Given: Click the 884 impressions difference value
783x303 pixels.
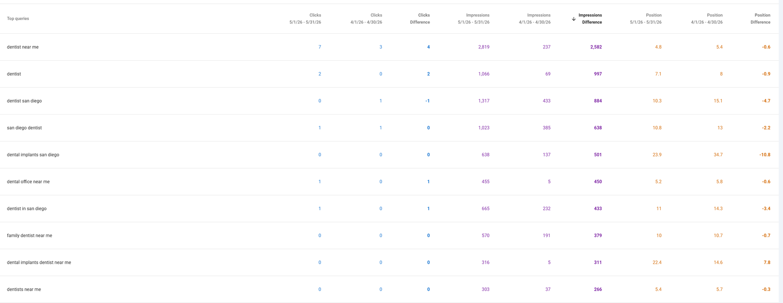Looking at the screenshot, I should tap(598, 101).
